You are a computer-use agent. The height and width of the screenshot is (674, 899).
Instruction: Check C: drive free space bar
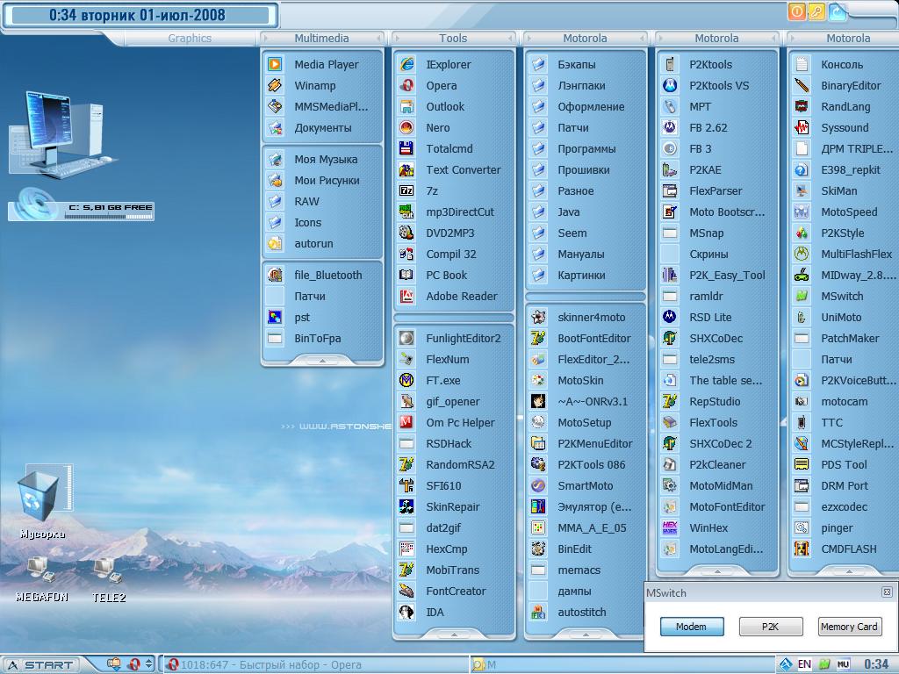(x=108, y=217)
